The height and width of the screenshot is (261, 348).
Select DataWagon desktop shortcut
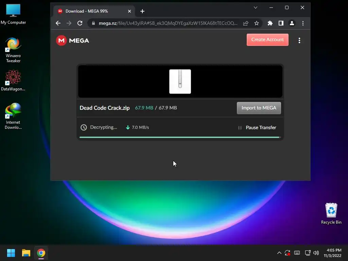coord(13,80)
